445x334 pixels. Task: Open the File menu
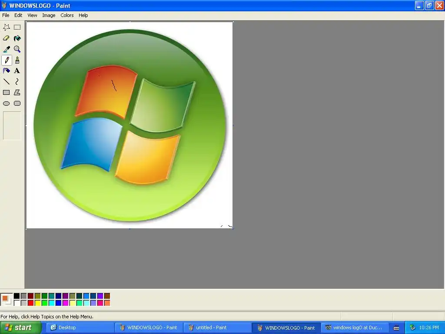6,15
